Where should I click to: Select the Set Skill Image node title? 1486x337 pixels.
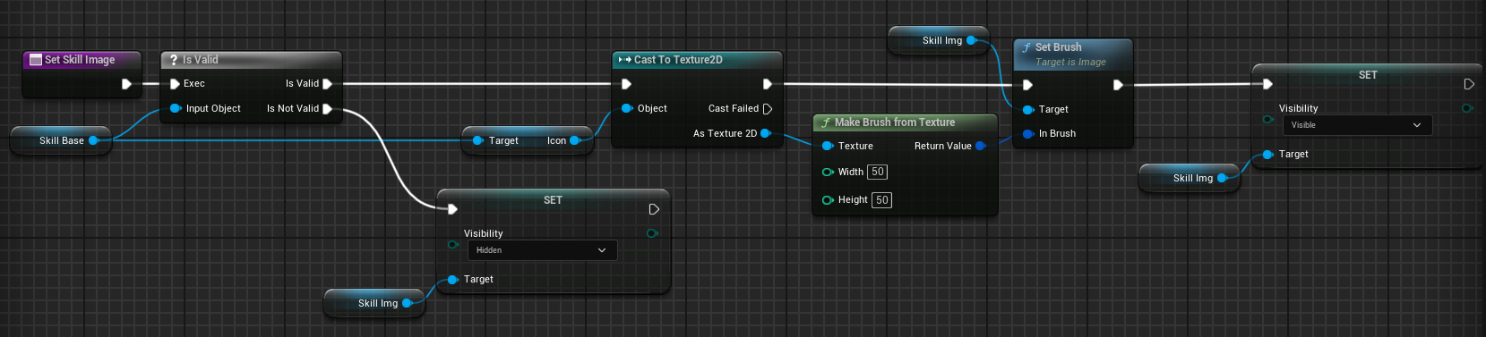click(80, 60)
